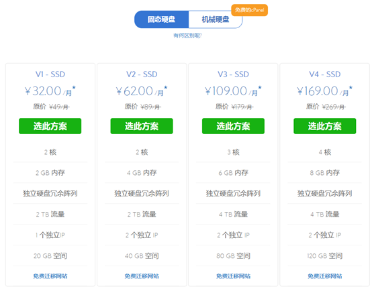Click the ¥32.00/月 price

click(50, 91)
